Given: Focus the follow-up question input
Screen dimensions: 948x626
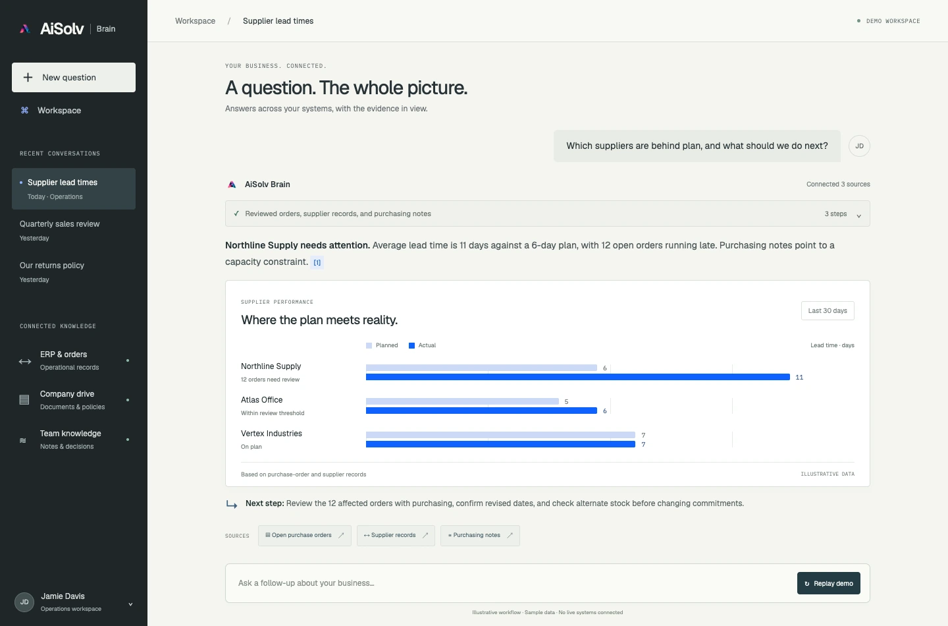Looking at the screenshot, I should click(x=511, y=583).
